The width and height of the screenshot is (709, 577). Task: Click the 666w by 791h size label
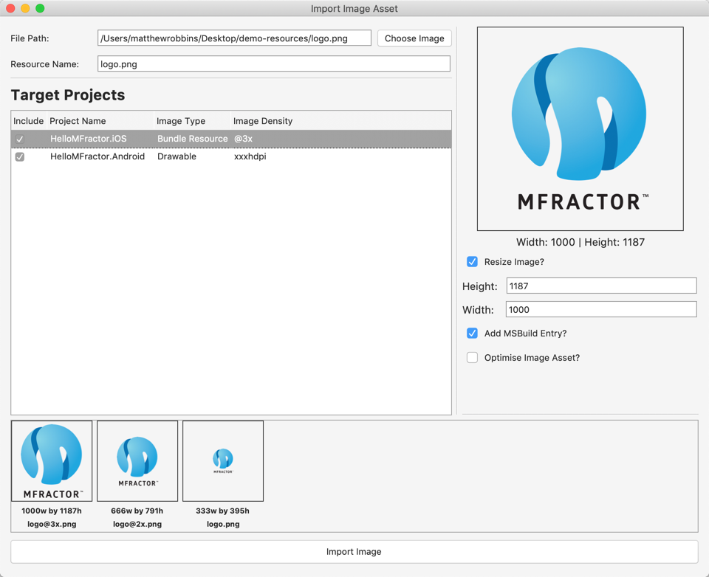point(137,511)
